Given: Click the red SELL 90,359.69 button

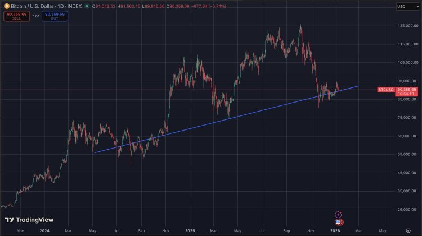Looking at the screenshot, I should 17,16.
